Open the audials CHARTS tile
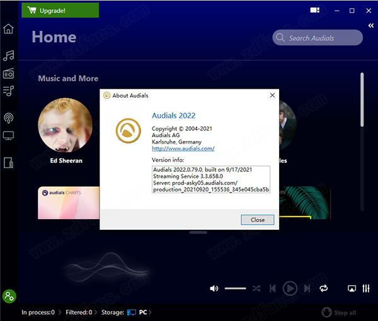 [69, 203]
